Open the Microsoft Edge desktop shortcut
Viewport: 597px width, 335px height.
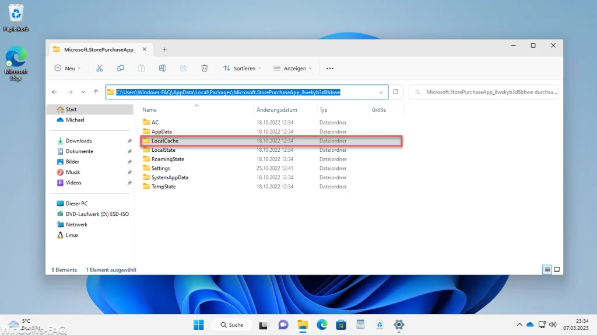tap(16, 63)
